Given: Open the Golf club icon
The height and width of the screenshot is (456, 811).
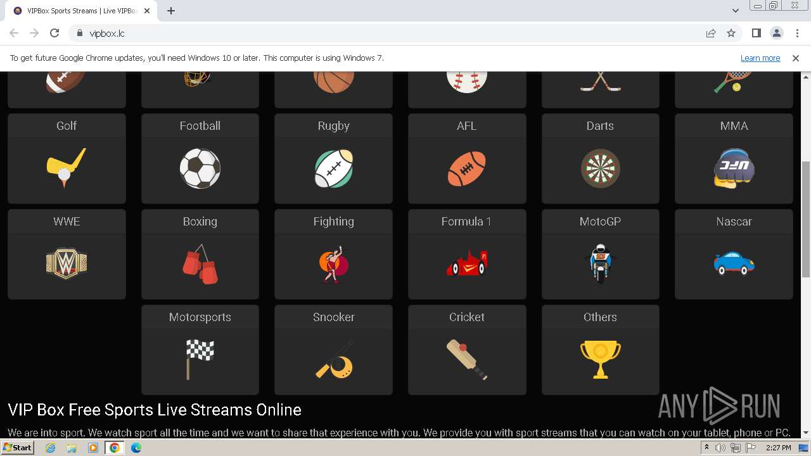Looking at the screenshot, I should (x=67, y=168).
